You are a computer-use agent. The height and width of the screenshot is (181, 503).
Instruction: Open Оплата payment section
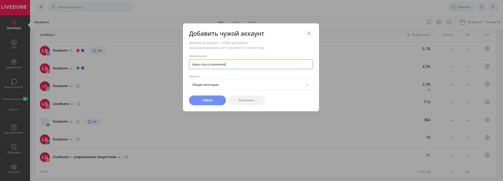14,169
